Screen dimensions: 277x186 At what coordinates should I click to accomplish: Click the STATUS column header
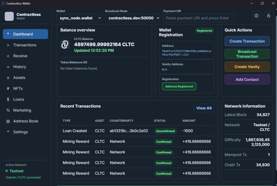pyautogui.click(x=159, y=121)
